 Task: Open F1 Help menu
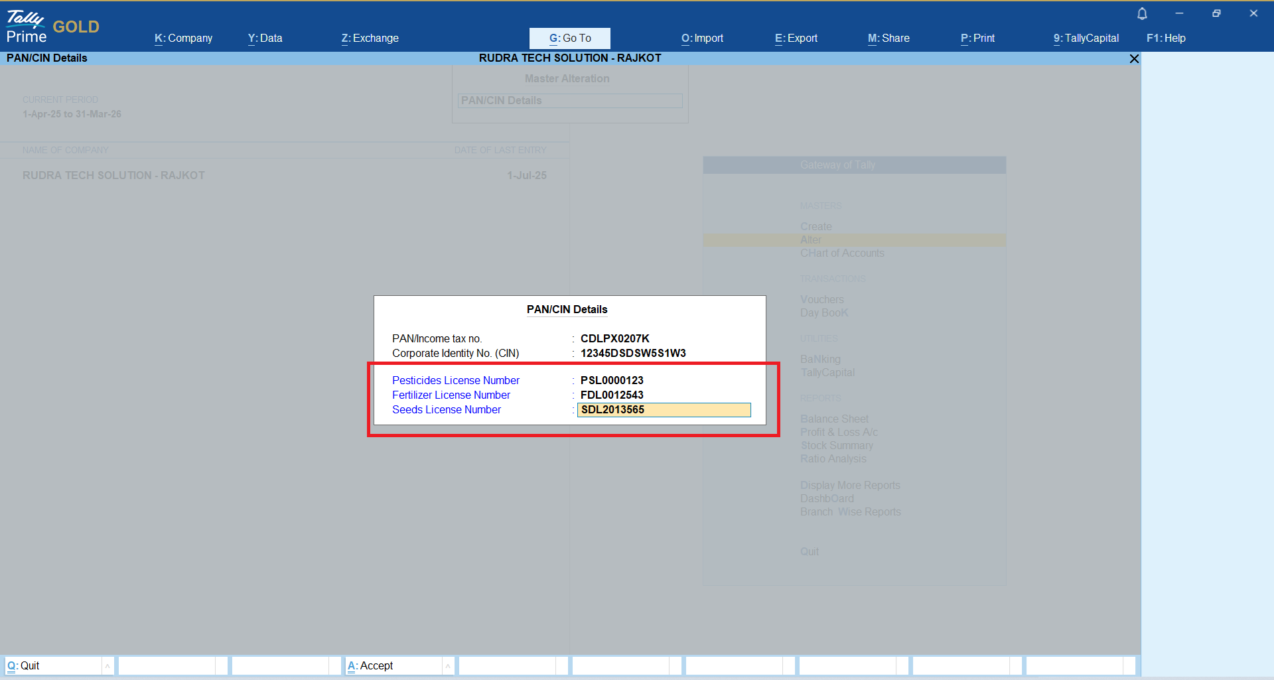point(1166,38)
